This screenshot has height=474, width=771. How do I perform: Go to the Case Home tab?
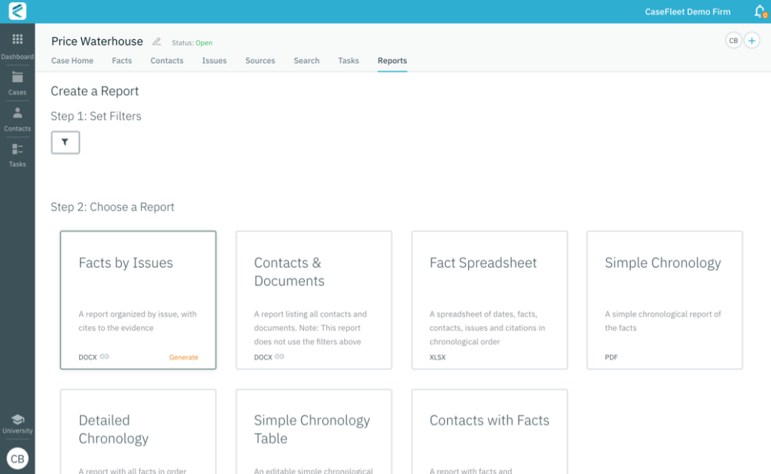(x=72, y=61)
